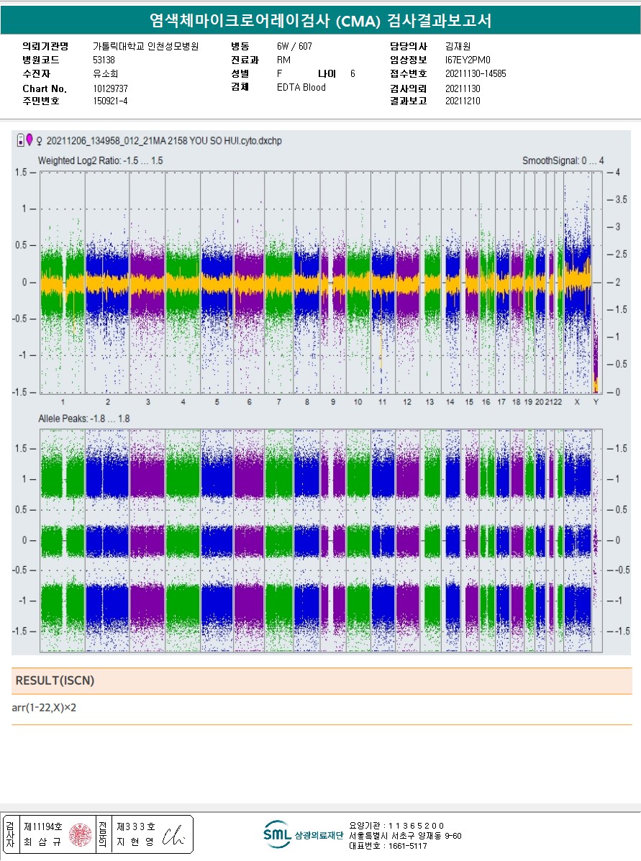
Task: Select the 20211206 cyto.dxchp filename text
Action: click(x=164, y=140)
